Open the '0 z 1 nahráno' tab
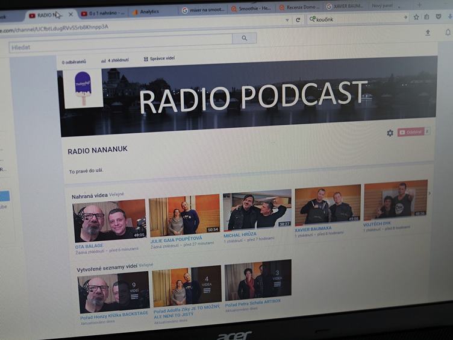This screenshot has height=340, width=453. point(103,13)
